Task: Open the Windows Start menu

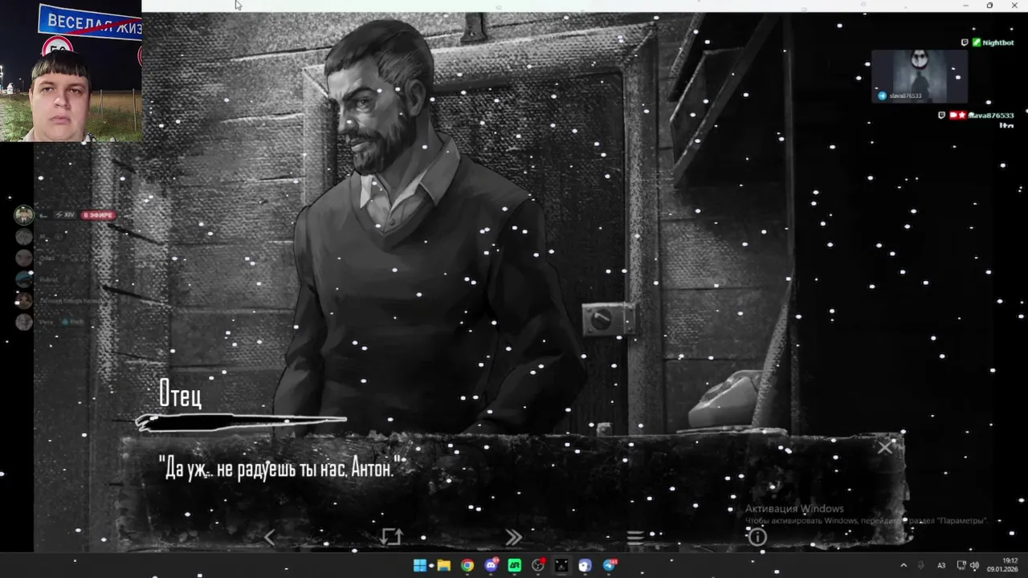Action: click(x=420, y=565)
